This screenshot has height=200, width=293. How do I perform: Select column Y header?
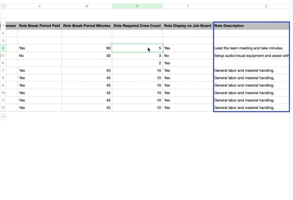point(188,6)
